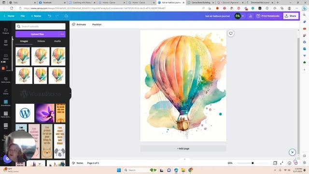
Task: Click the Edge sidebar search icon
Action: (x=305, y=15)
